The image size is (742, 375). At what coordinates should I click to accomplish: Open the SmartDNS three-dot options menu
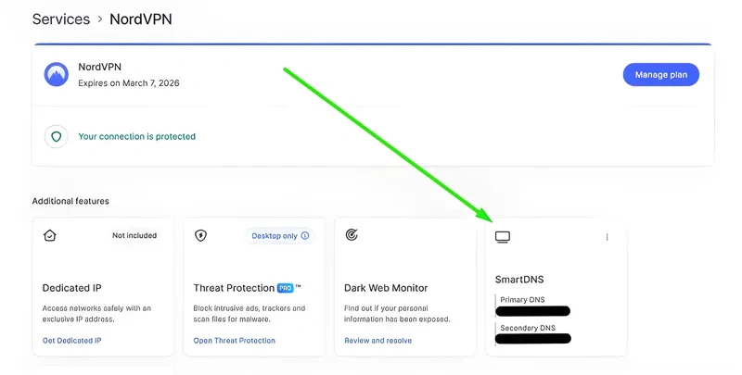(607, 237)
